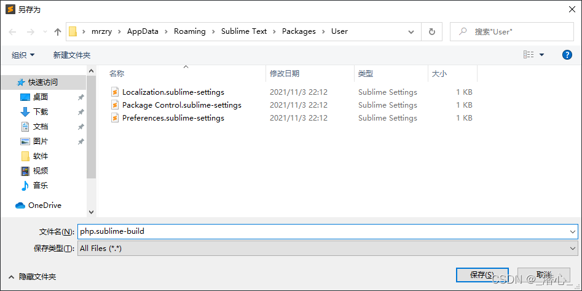
Task: Go up one folder level
Action: tap(58, 32)
